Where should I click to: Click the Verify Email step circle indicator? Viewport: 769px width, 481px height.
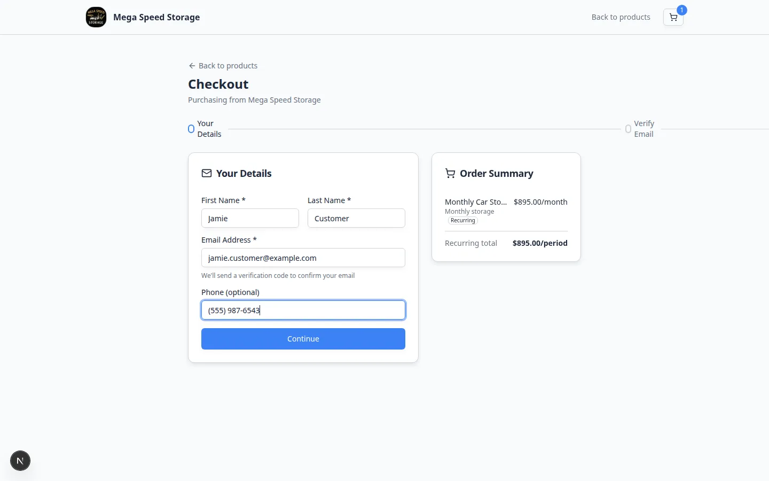coord(628,129)
